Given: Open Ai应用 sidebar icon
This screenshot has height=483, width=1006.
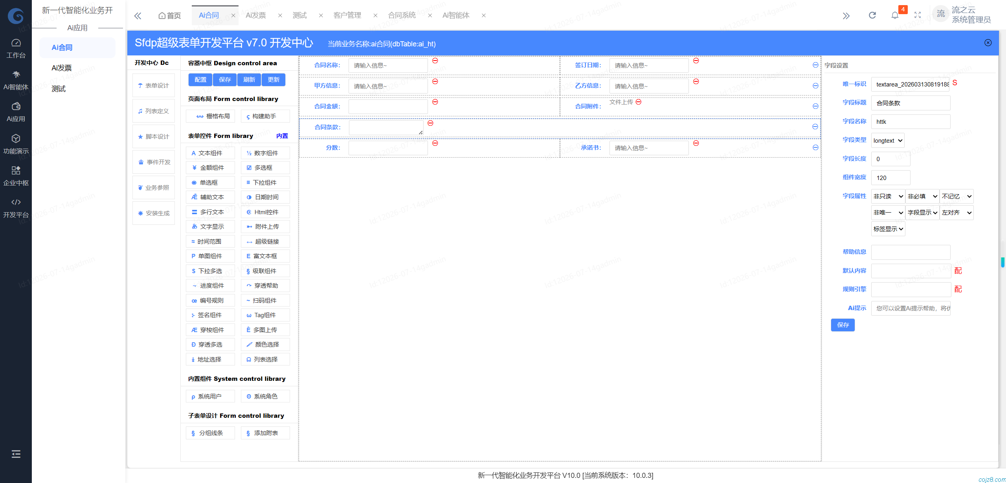Looking at the screenshot, I should [x=16, y=112].
